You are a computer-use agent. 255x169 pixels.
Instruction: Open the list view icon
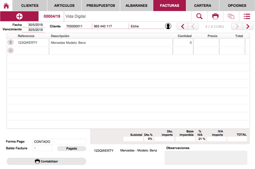247,16
